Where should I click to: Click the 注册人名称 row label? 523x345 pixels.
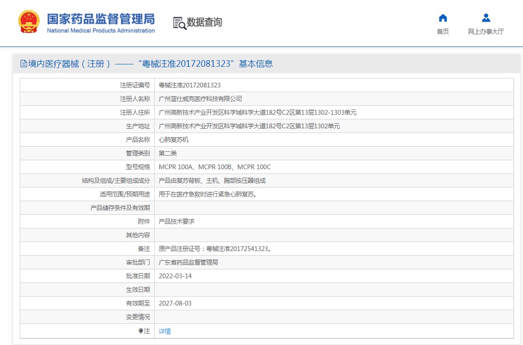(135, 99)
